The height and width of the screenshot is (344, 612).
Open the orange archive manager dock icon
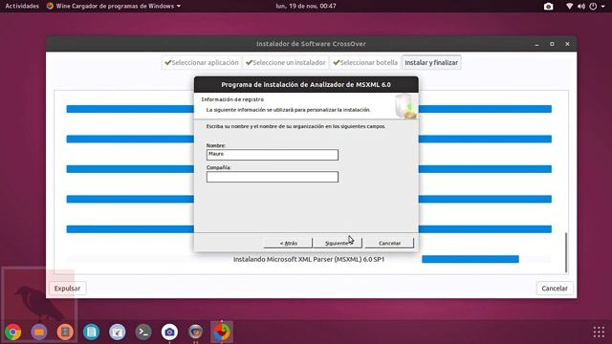(65, 332)
